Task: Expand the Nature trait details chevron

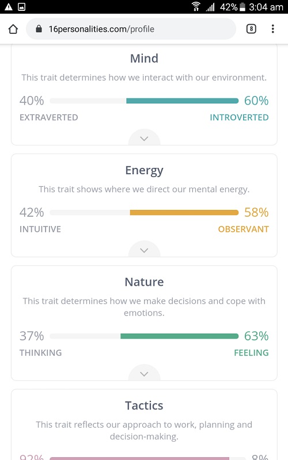Action: (144, 374)
